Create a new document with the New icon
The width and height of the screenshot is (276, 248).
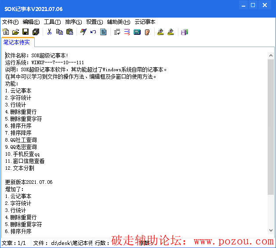[x=6, y=32]
